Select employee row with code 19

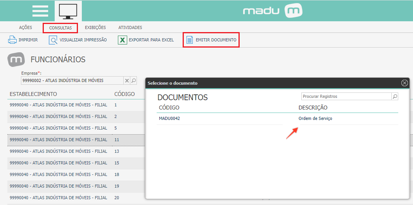point(76,186)
